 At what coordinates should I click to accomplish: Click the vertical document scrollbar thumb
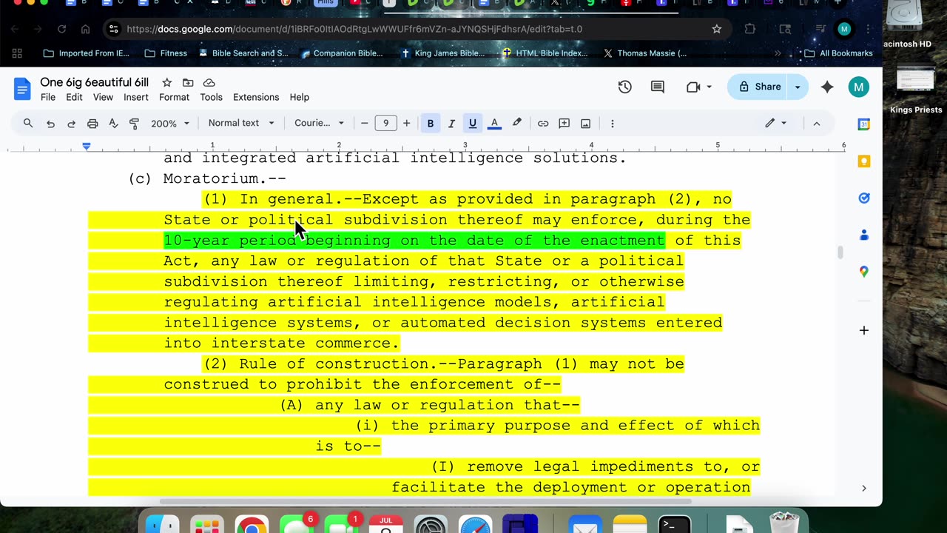840,252
